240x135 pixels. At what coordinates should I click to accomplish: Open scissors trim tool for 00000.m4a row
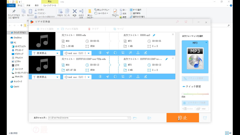click(108, 53)
